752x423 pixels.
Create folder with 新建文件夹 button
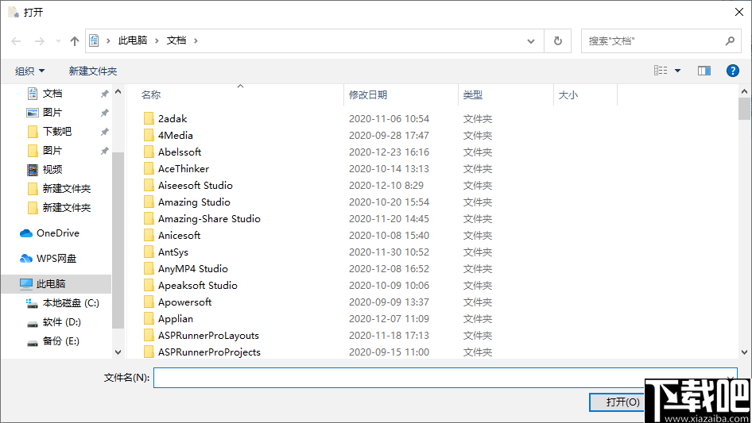tap(92, 71)
